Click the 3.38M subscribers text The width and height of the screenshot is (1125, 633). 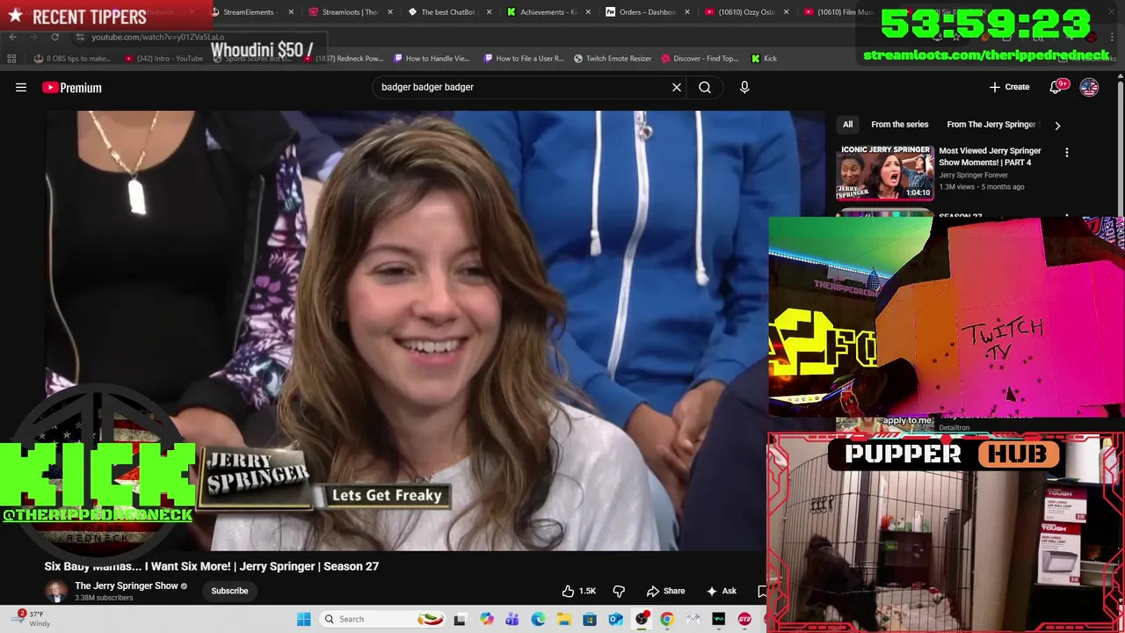pos(104,598)
